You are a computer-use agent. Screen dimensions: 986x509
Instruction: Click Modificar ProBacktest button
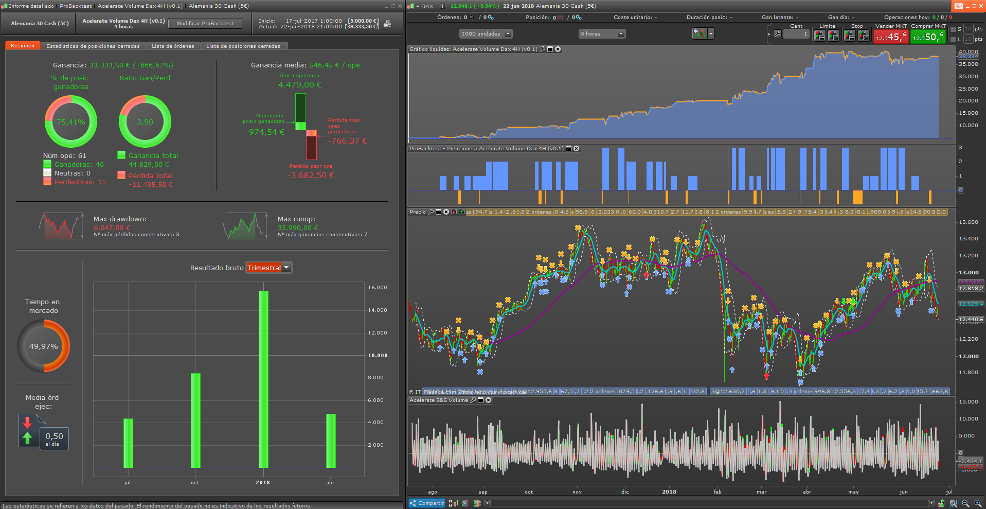click(x=205, y=24)
